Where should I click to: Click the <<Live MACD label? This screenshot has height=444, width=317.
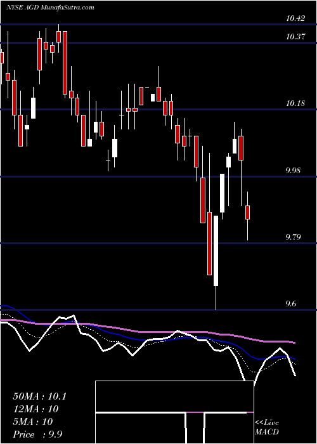(x=267, y=428)
